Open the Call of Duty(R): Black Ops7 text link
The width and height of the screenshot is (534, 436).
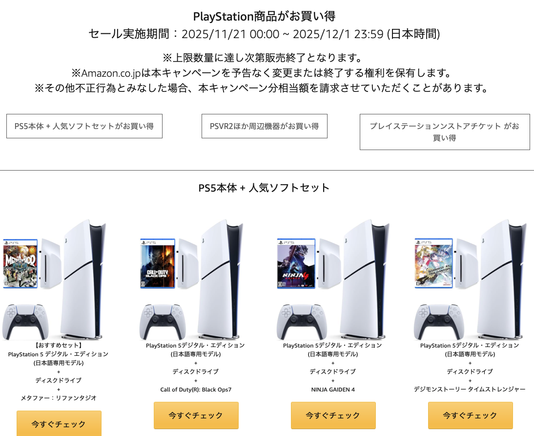[x=196, y=389]
